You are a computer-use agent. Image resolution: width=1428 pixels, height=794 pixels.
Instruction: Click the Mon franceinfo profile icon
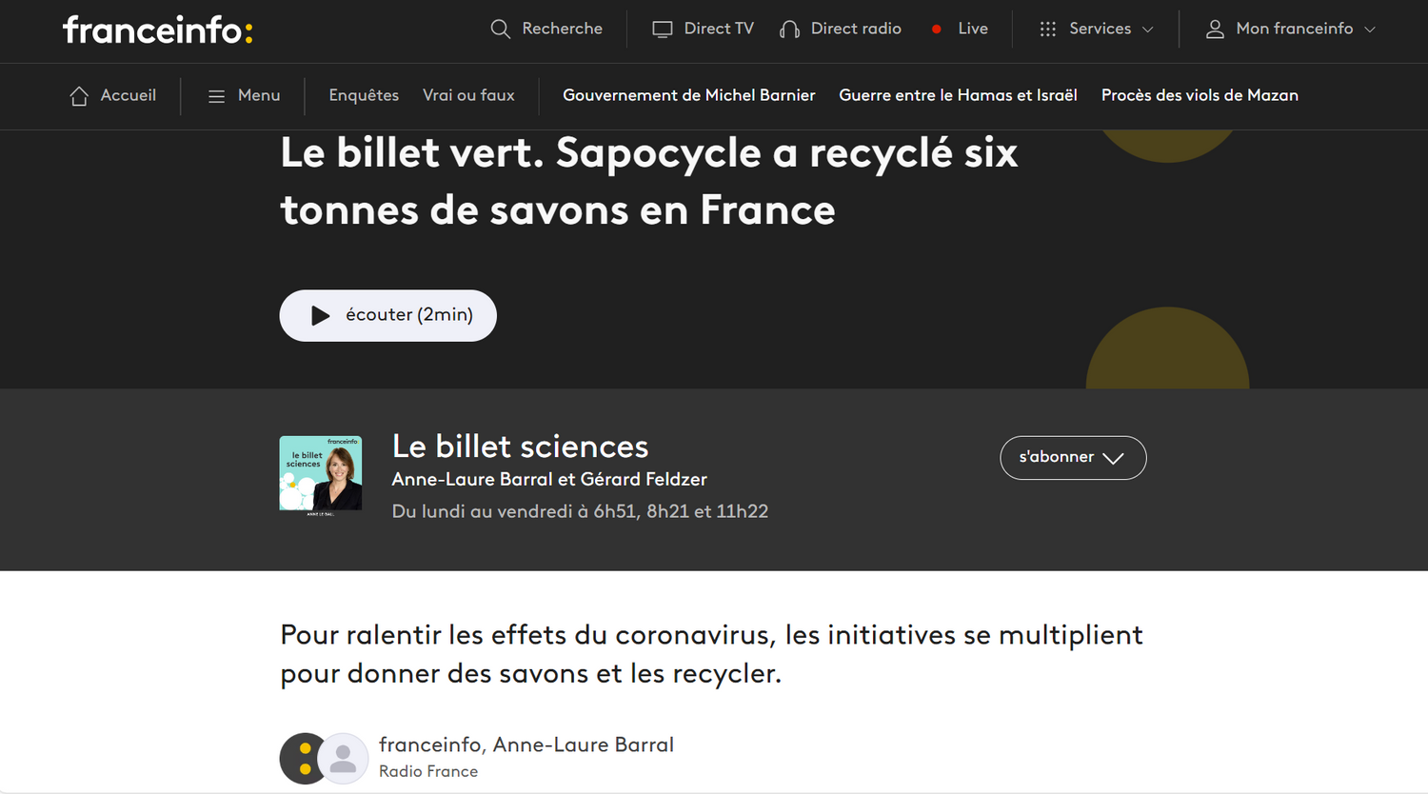point(1215,29)
